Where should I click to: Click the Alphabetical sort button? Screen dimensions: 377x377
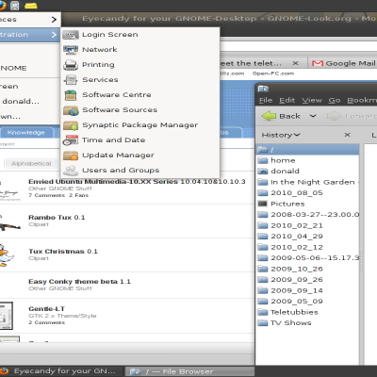31,164
